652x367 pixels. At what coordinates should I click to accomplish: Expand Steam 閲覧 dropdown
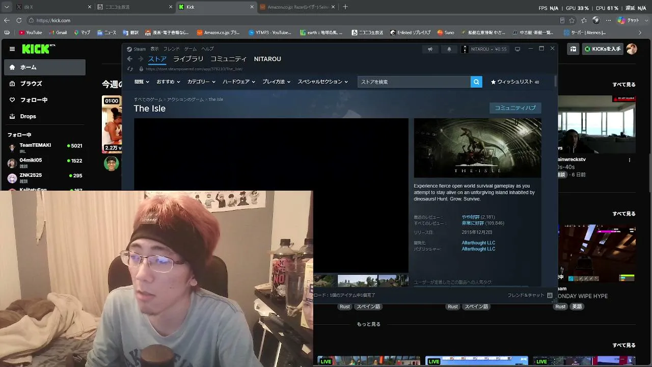point(142,82)
